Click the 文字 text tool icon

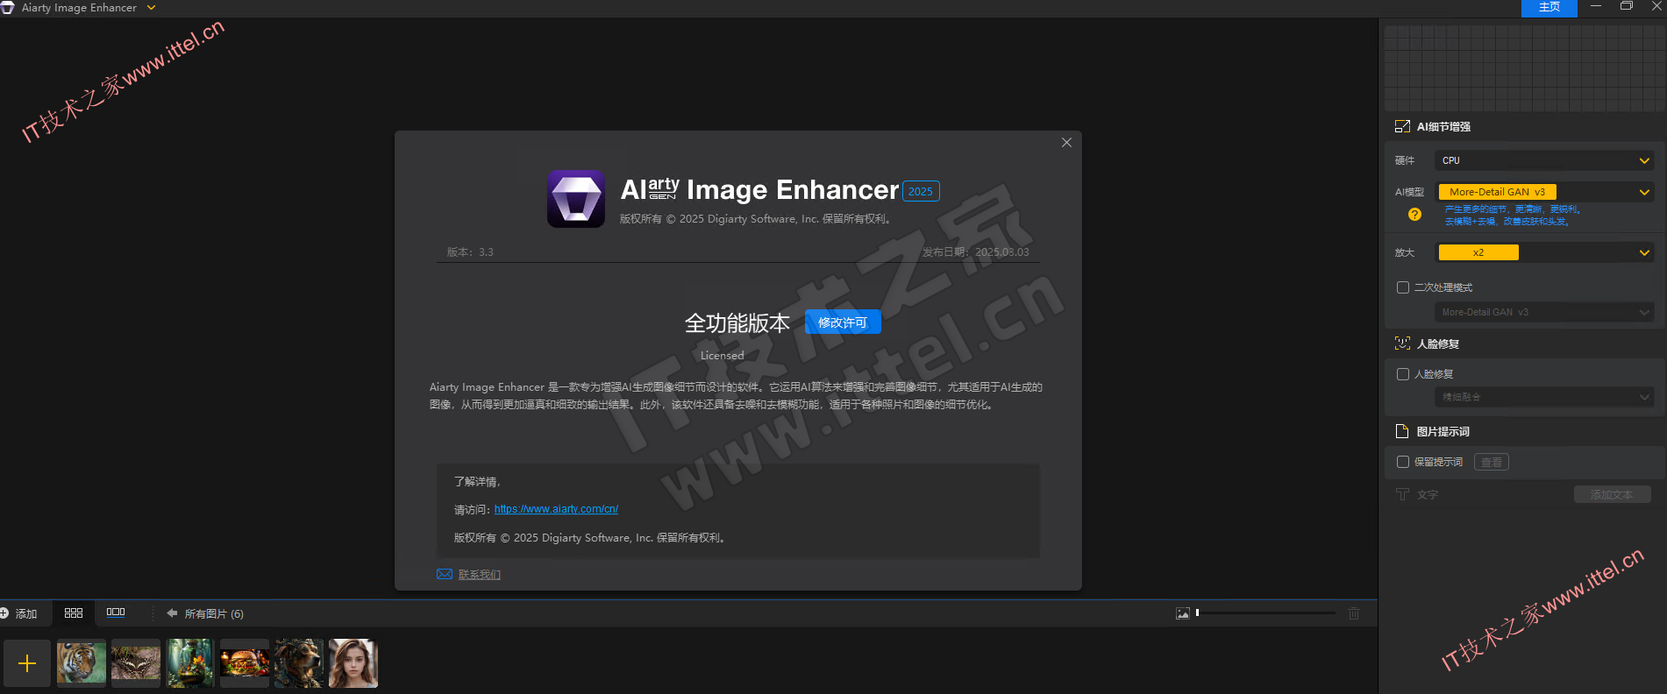pos(1402,494)
